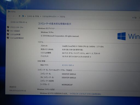Expand the arrow after システムとセキュリティ breadcrumb

point(58,17)
